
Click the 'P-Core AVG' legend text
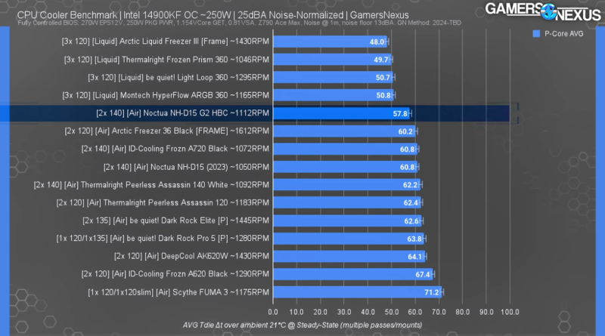[x=563, y=33]
